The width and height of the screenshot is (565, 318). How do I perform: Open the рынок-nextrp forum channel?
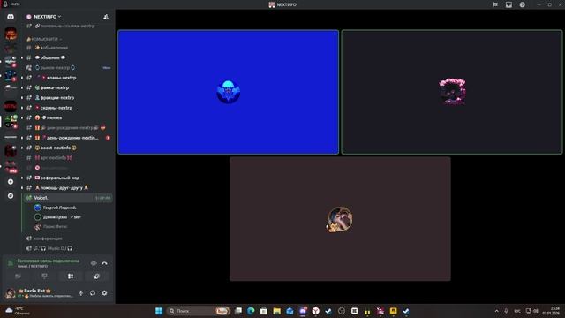54,68
